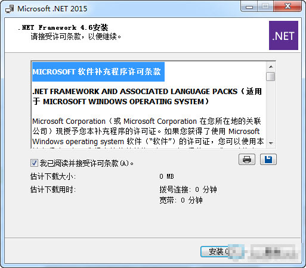
Task: Click the 0 MB download size value
Action: [x=166, y=176]
